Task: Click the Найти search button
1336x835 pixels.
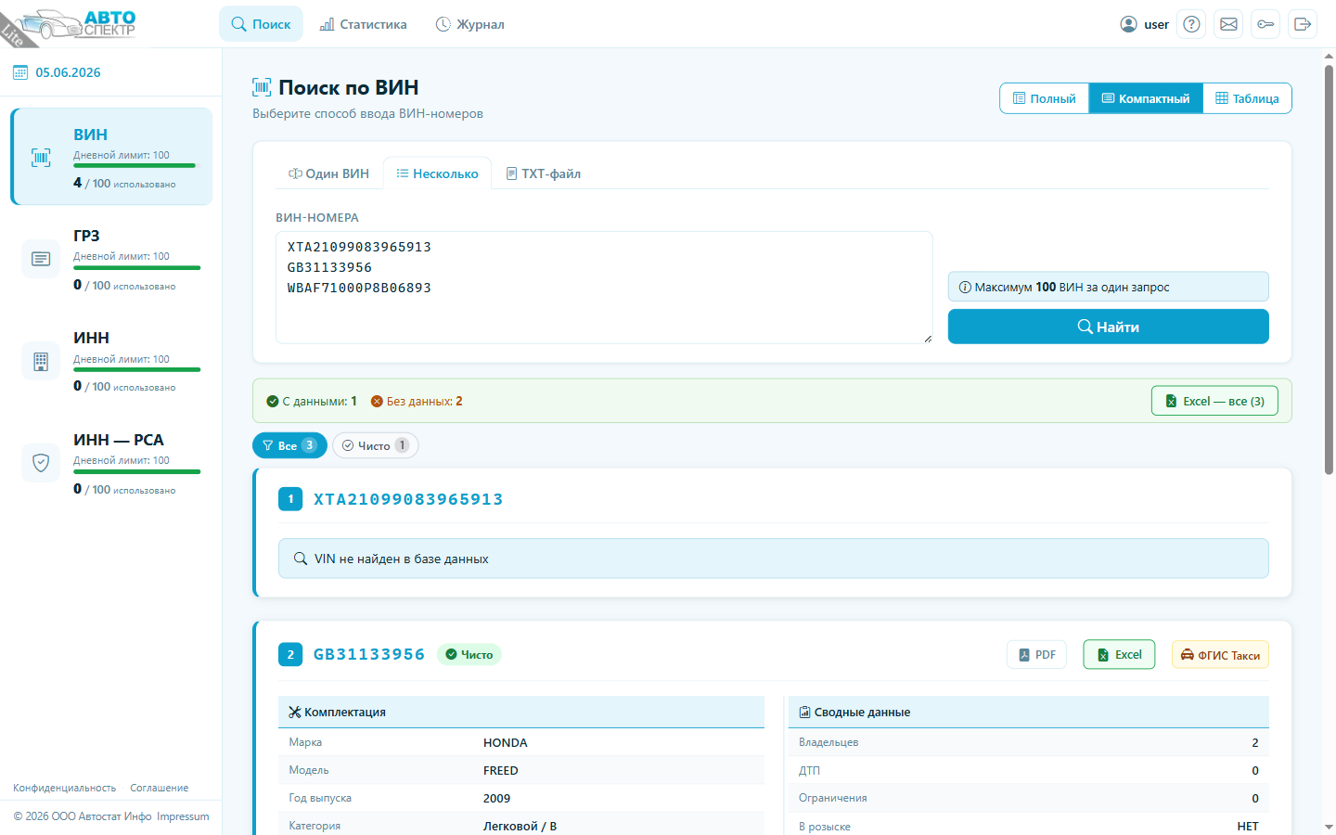Action: tap(1108, 327)
